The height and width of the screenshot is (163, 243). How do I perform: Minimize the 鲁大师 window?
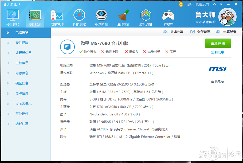tap(228, 4)
